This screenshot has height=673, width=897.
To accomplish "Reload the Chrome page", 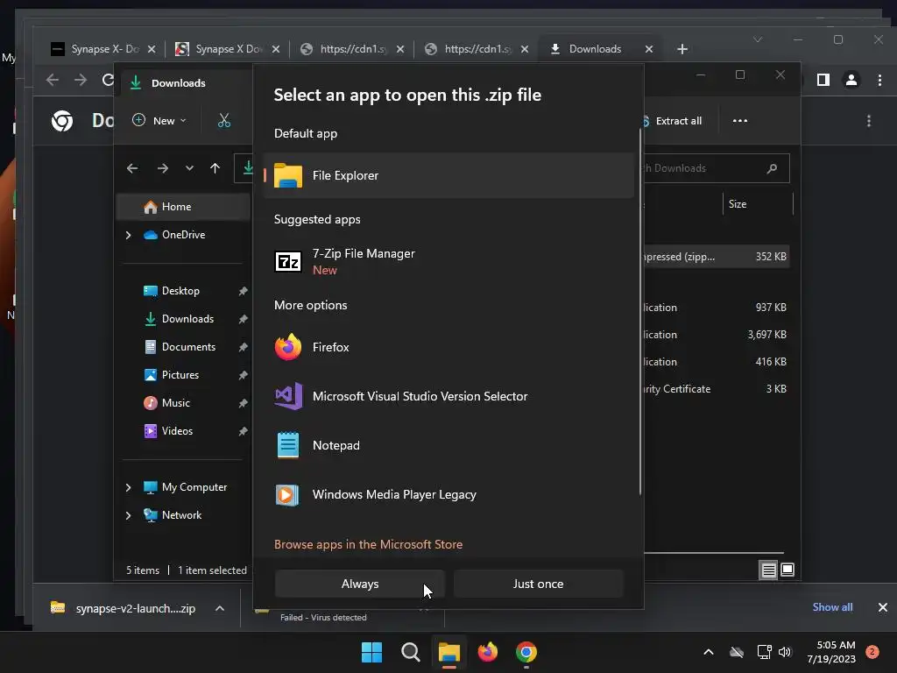I will [108, 80].
